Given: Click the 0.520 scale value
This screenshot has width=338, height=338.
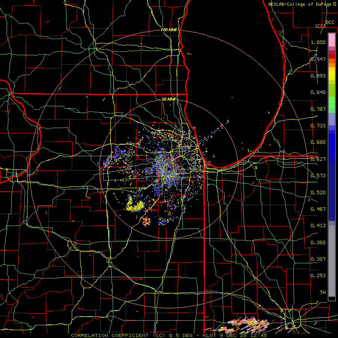Looking at the screenshot, I should [318, 192].
